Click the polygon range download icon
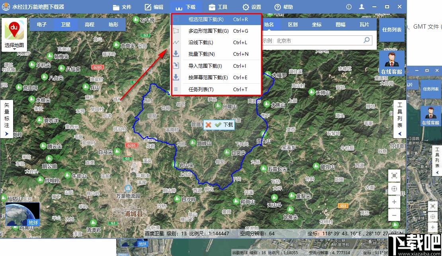Screen dimensions: 442x256 tap(176, 31)
